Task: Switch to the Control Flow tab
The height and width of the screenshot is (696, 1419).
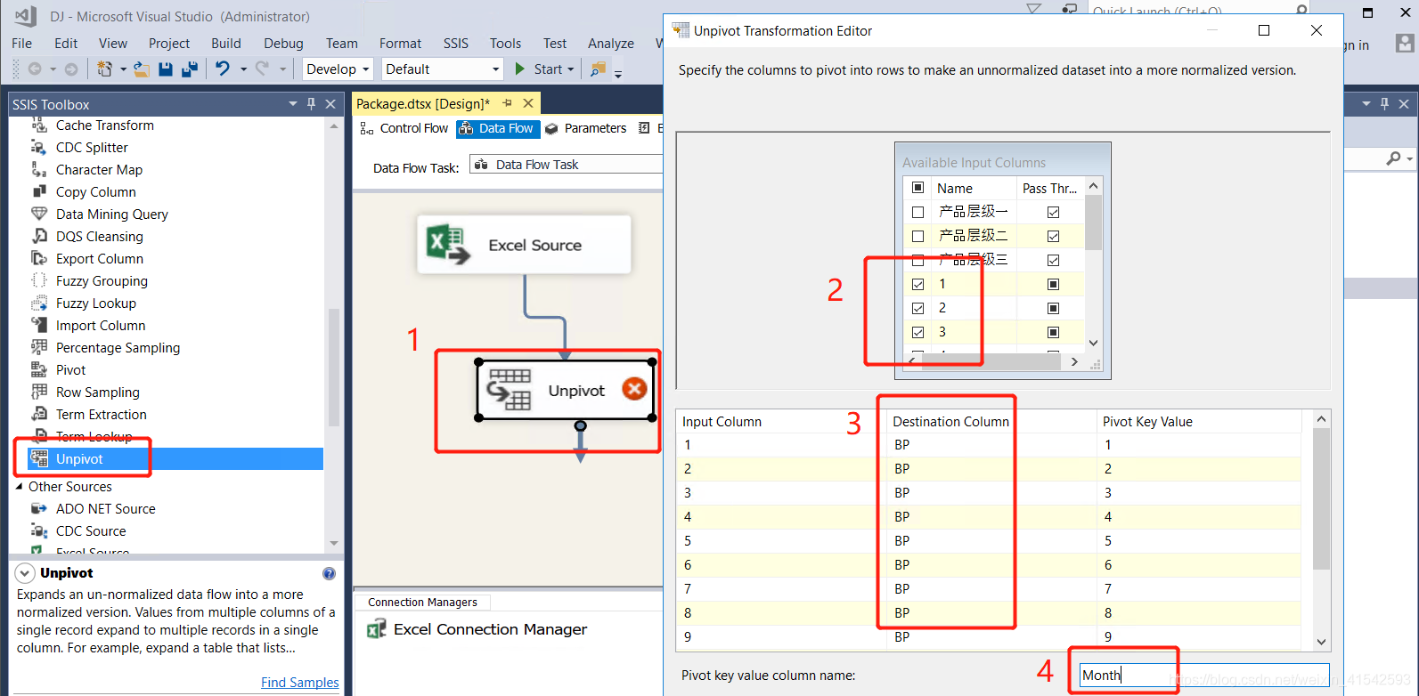Action: pos(404,128)
